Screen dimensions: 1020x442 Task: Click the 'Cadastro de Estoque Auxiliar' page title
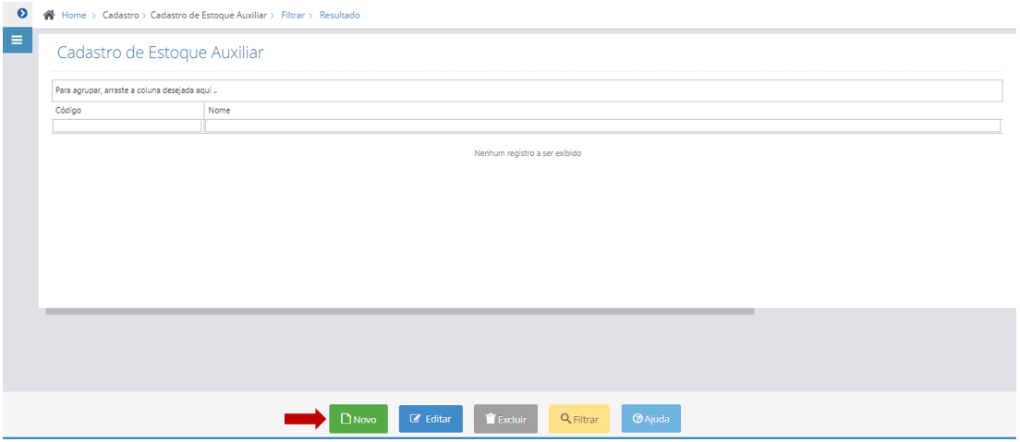(160, 53)
